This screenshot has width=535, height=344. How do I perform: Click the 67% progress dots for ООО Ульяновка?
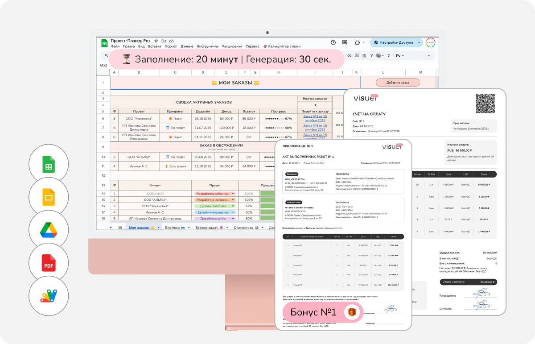(x=278, y=119)
